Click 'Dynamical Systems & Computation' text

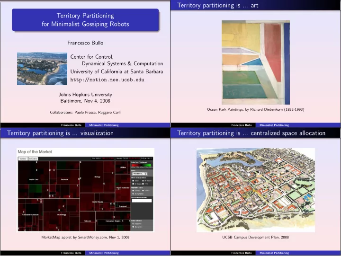point(122,64)
